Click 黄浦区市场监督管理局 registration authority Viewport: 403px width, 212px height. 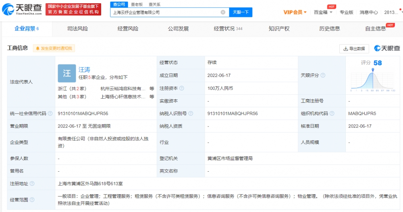pos(230,158)
